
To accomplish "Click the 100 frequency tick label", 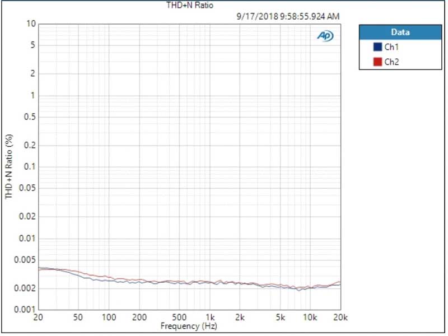I will coord(109,318).
